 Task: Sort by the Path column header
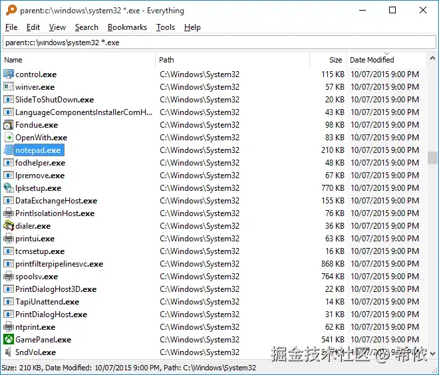[232, 60]
